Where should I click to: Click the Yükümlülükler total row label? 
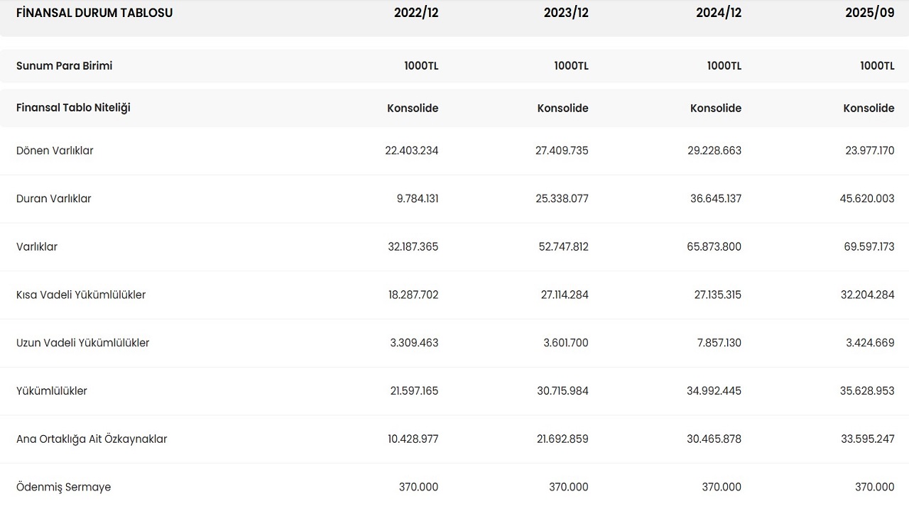pos(52,391)
